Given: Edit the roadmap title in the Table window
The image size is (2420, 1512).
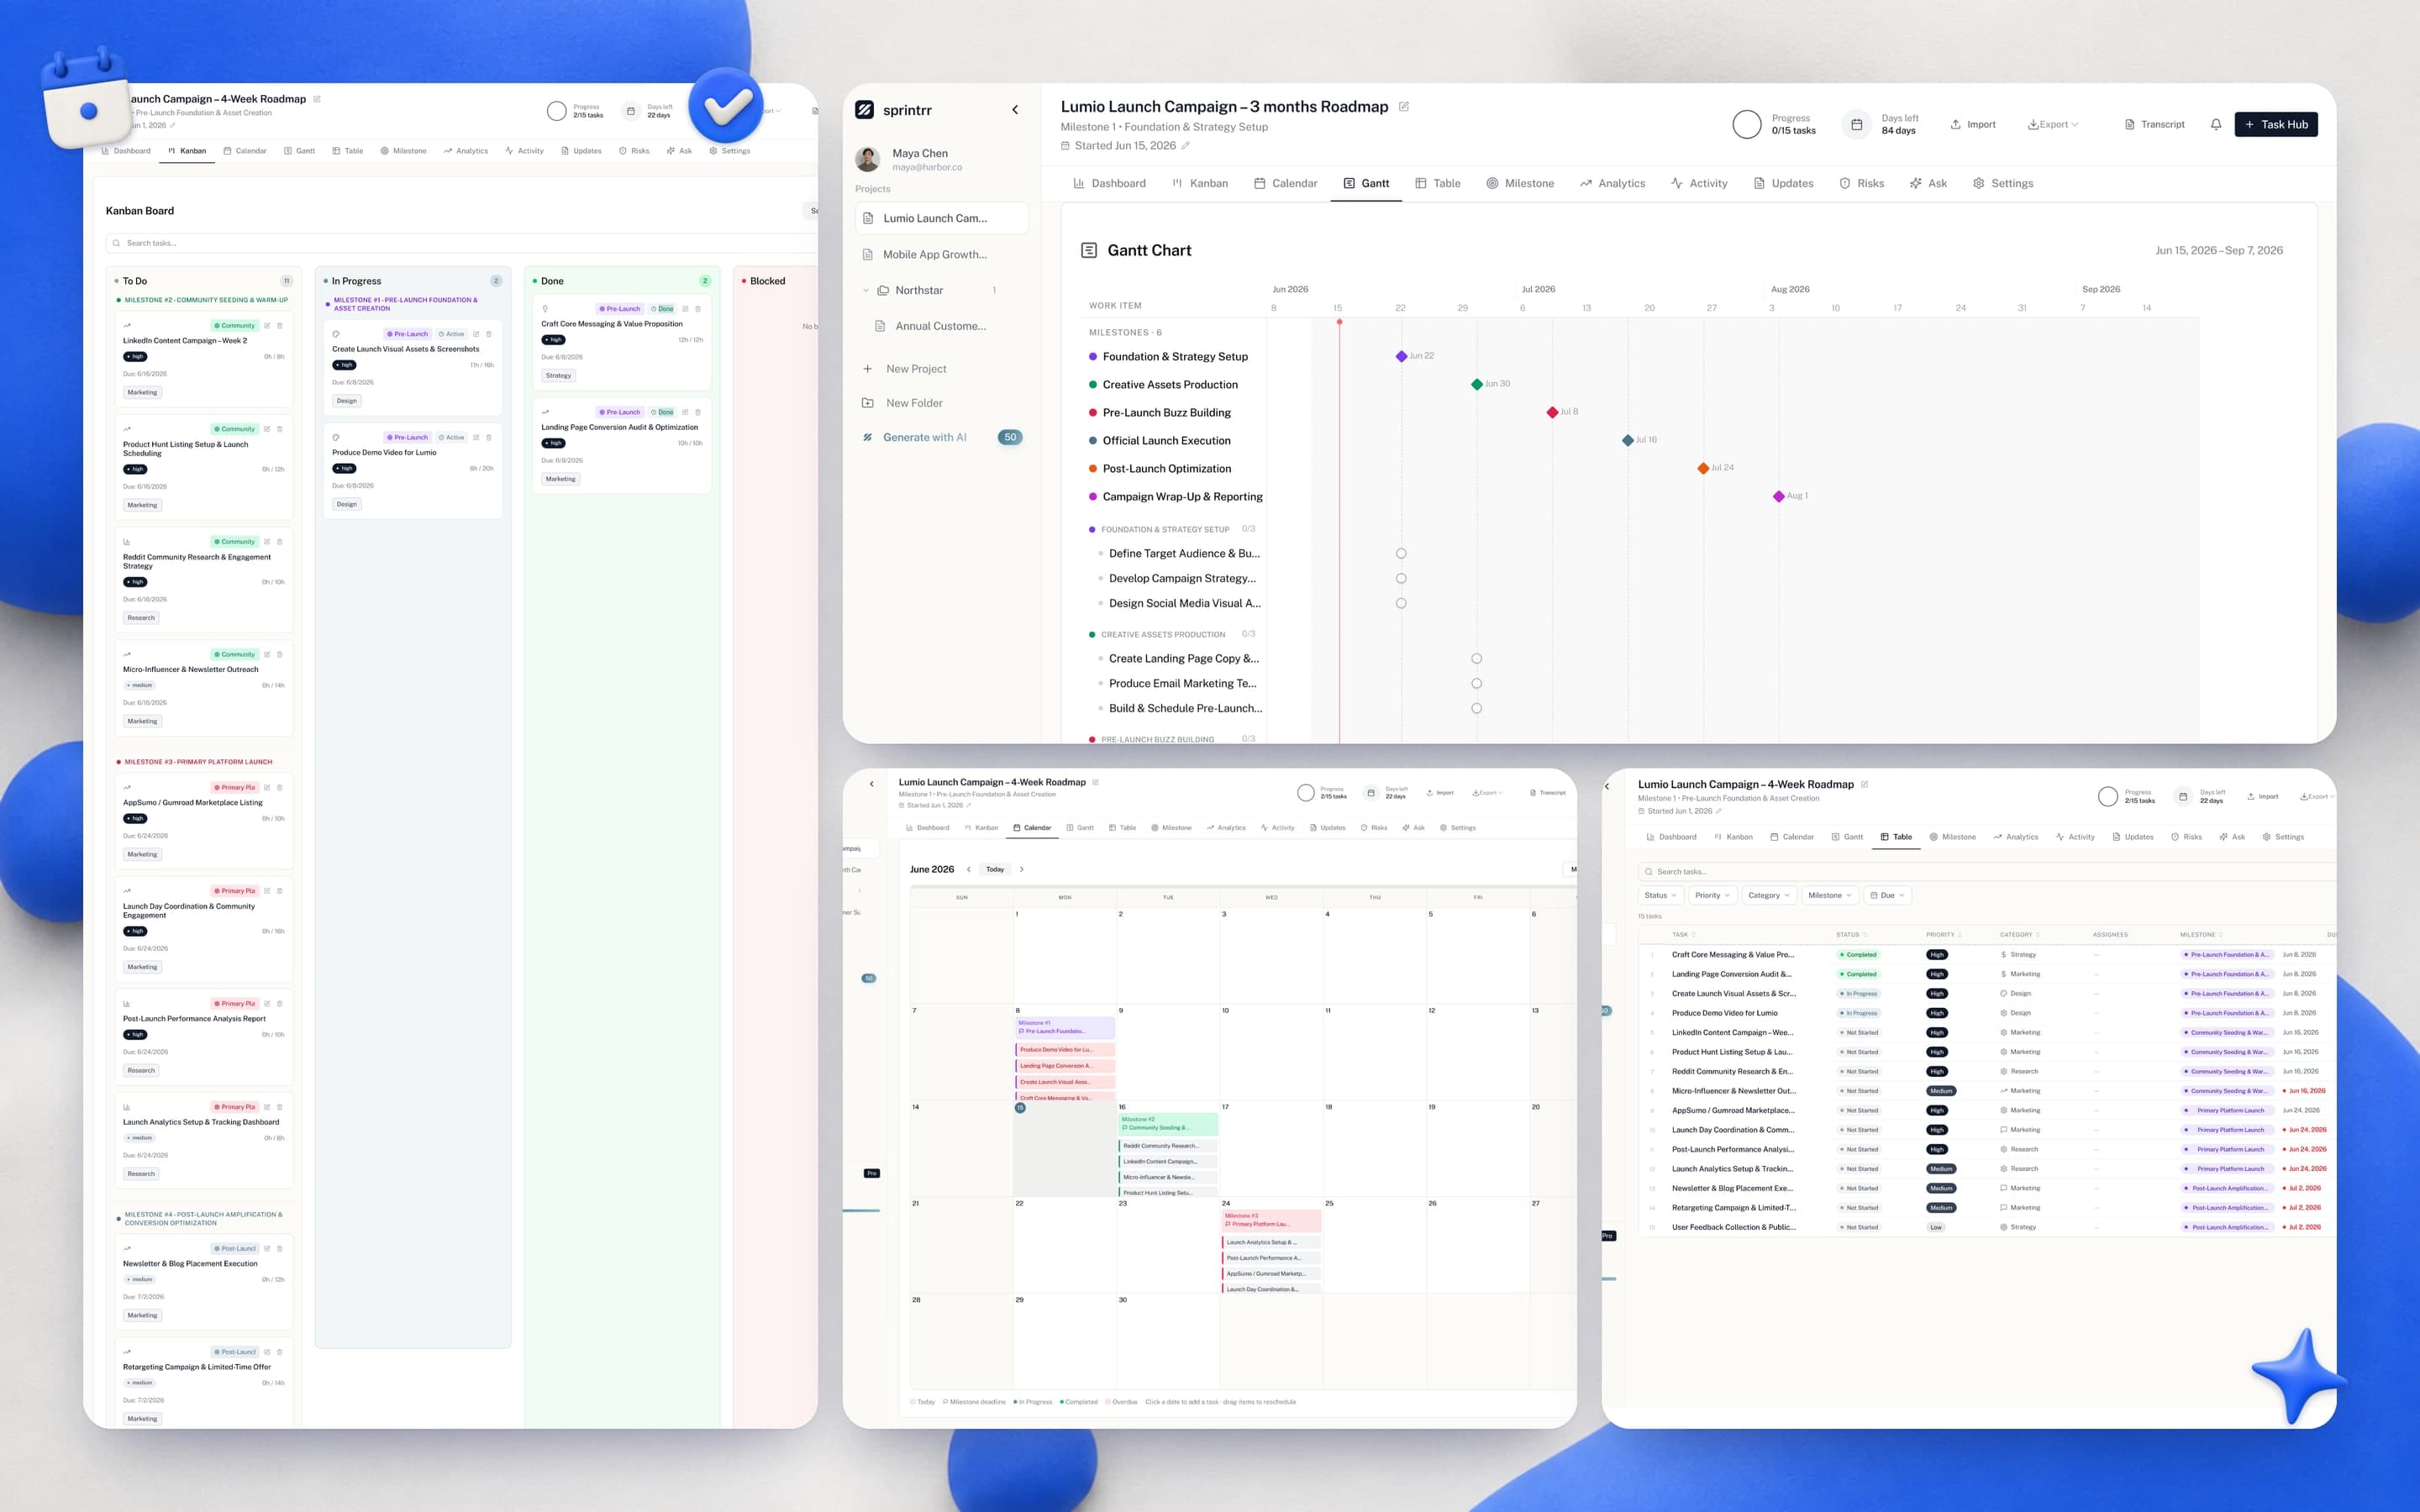Looking at the screenshot, I should pyautogui.click(x=1864, y=784).
